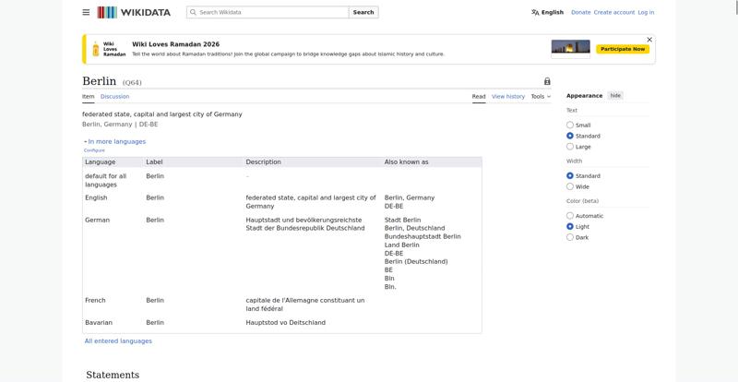Select the Small text size option
The image size is (738, 382).
pyautogui.click(x=570, y=125)
